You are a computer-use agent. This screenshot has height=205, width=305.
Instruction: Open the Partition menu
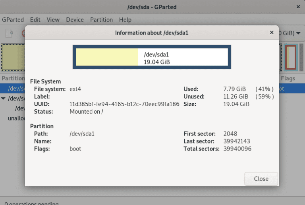[101, 19]
